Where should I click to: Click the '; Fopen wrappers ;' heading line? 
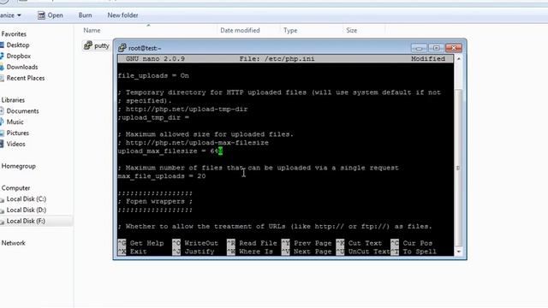(156, 202)
